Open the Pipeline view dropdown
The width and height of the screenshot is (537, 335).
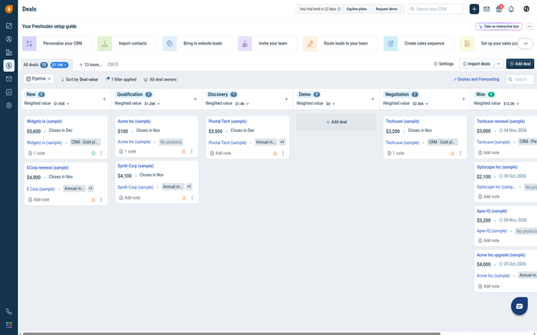click(38, 79)
